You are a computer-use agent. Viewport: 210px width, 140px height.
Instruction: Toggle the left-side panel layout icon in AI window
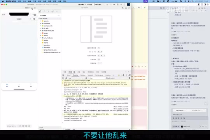199,4
